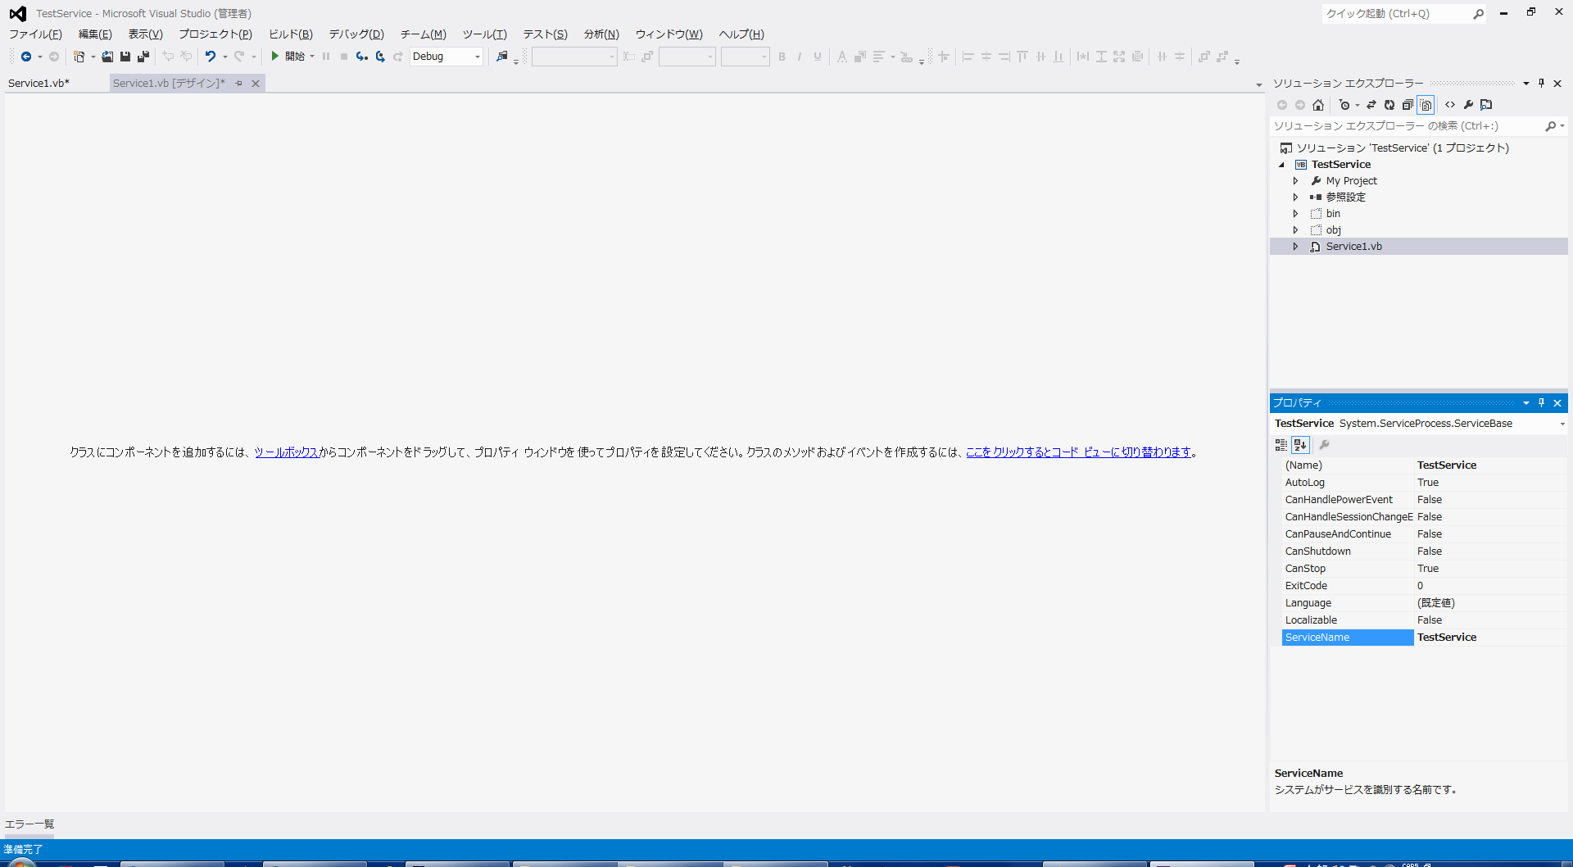1573x867 pixels.
Task: Expand the My Project node
Action: point(1295,181)
